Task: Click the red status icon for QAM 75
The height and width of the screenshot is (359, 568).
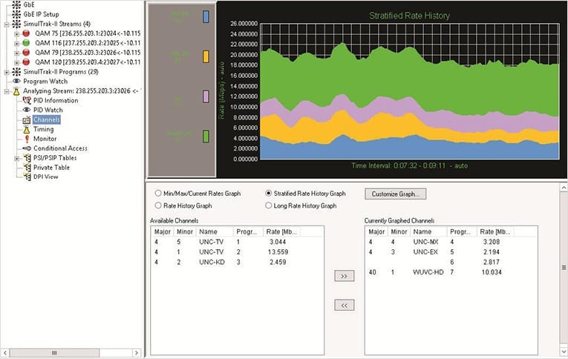Action: 26,33
